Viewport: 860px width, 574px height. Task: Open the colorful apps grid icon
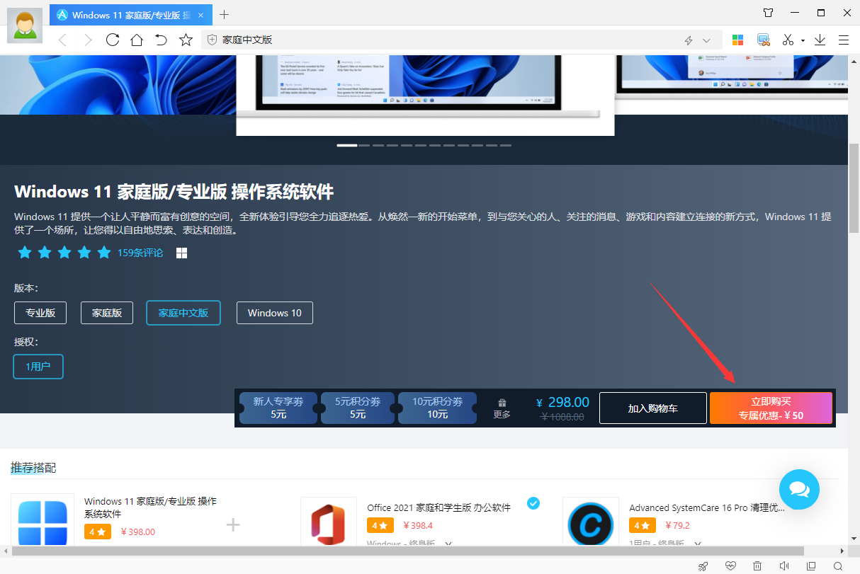coord(738,40)
